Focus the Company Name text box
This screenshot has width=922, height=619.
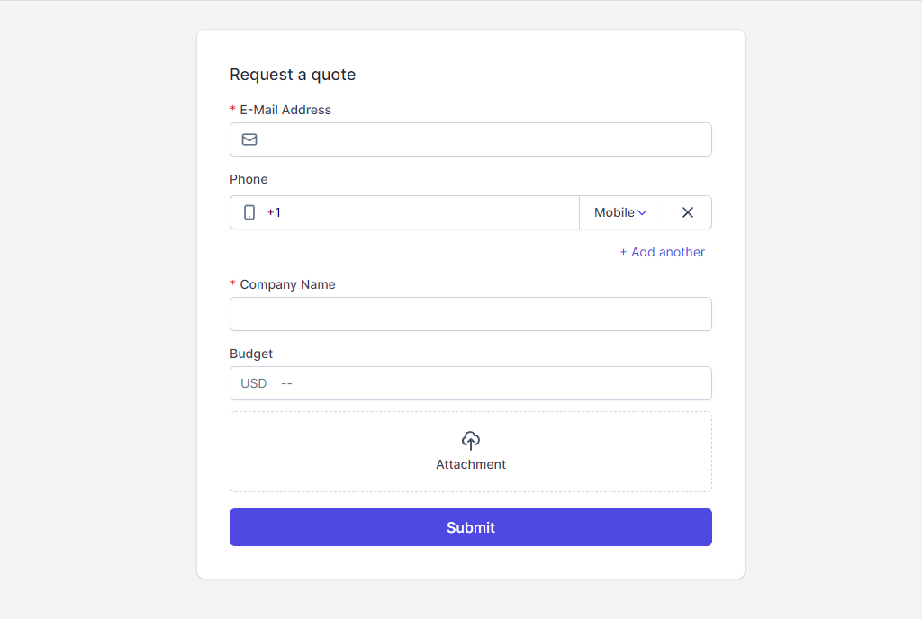(471, 314)
